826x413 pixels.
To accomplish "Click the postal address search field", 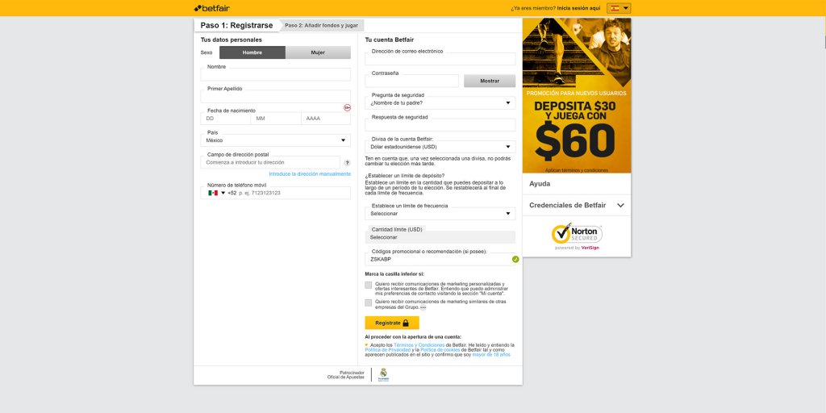I will coord(270,162).
